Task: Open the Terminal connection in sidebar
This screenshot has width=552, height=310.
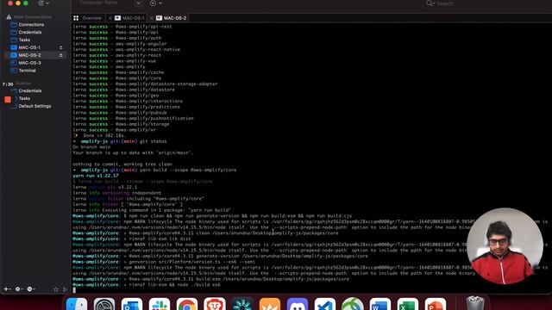Action: tap(23, 71)
